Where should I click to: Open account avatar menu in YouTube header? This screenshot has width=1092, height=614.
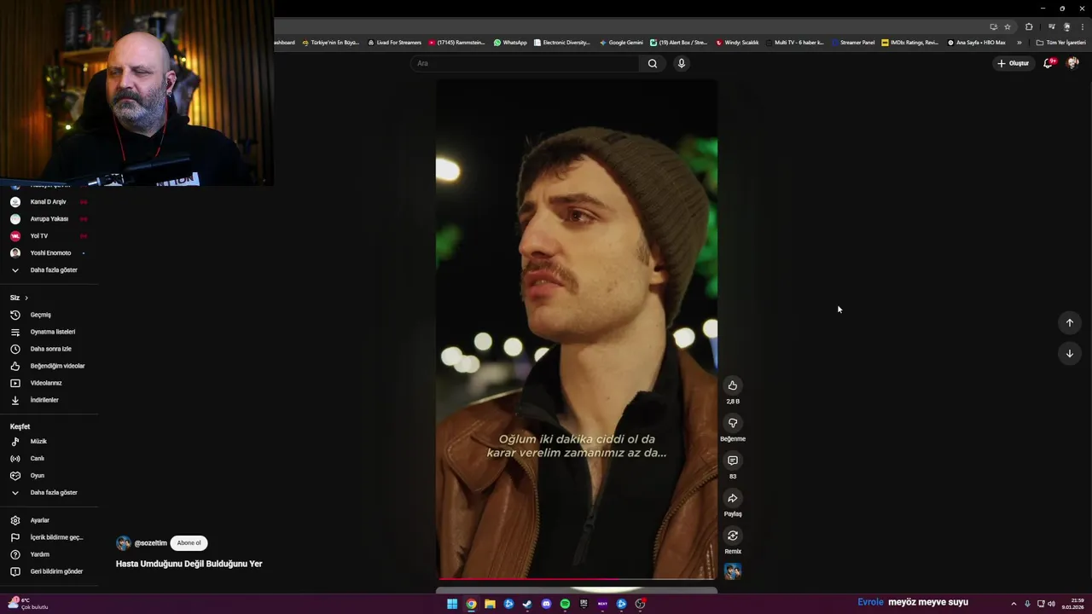pyautogui.click(x=1072, y=63)
